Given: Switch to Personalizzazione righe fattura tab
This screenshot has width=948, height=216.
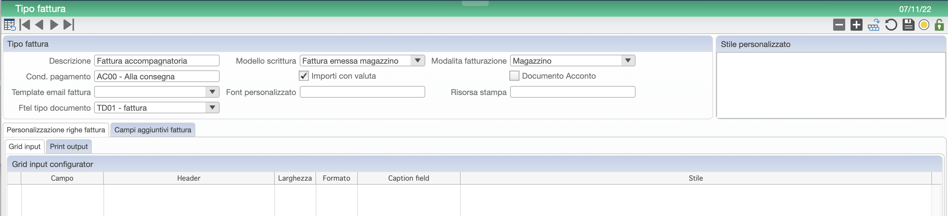Looking at the screenshot, I should [x=56, y=130].
